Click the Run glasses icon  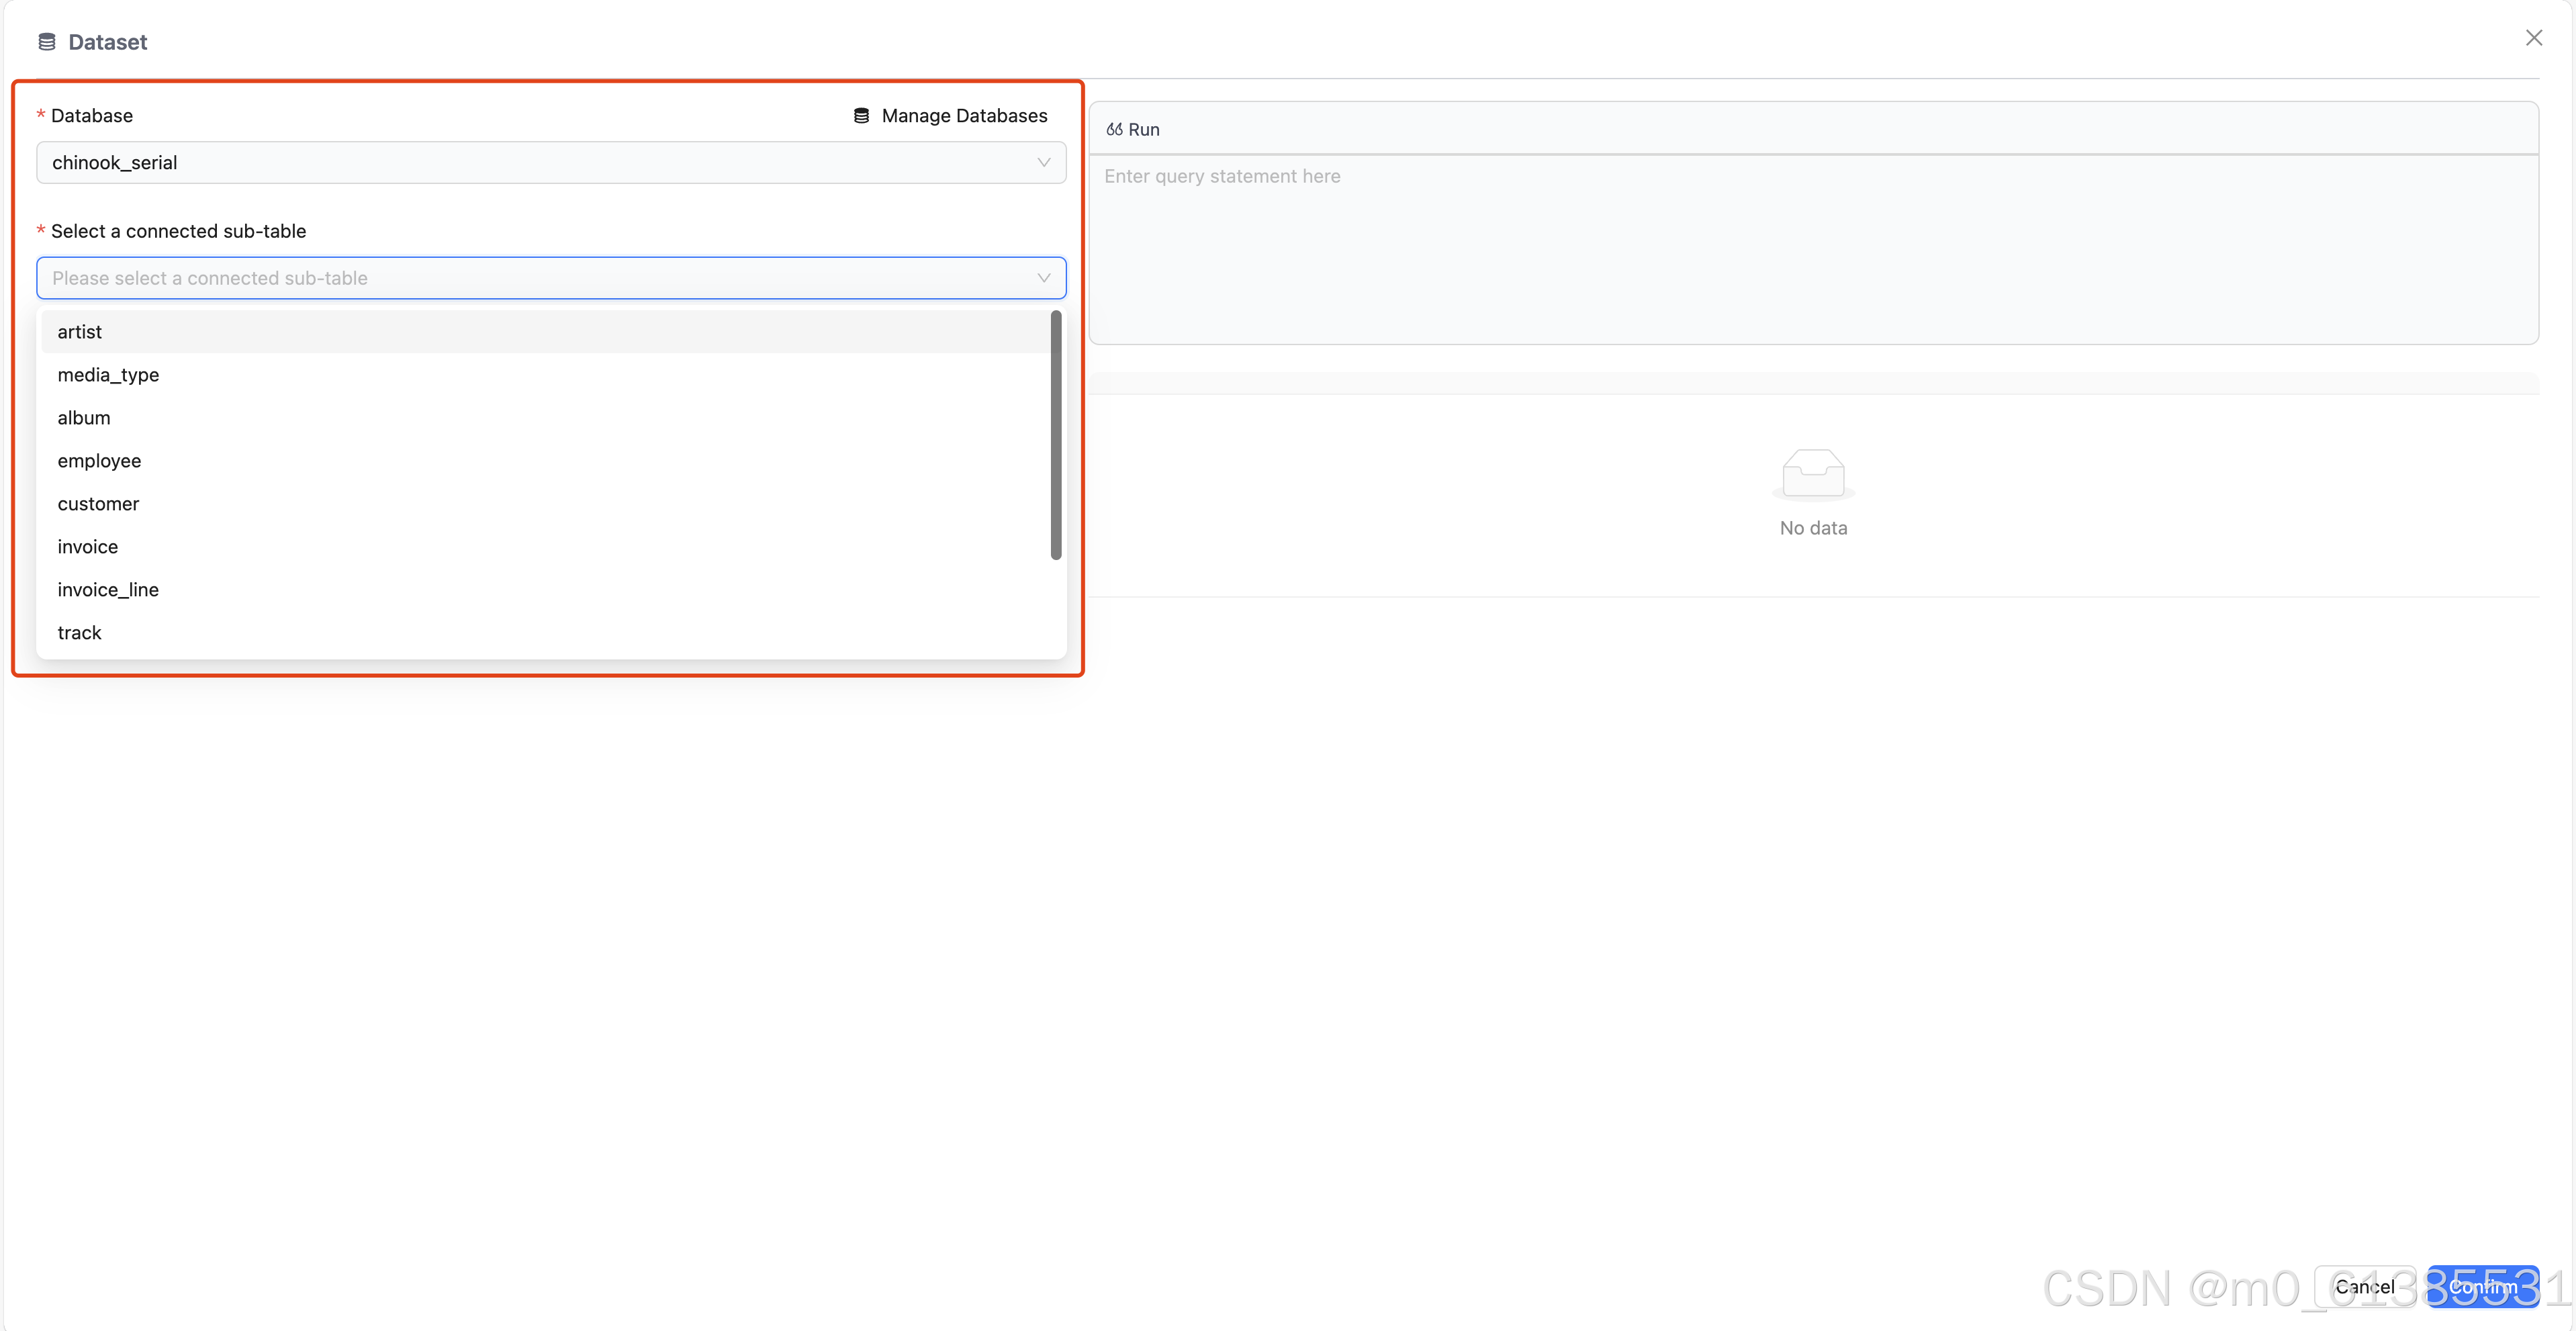pyautogui.click(x=1114, y=130)
